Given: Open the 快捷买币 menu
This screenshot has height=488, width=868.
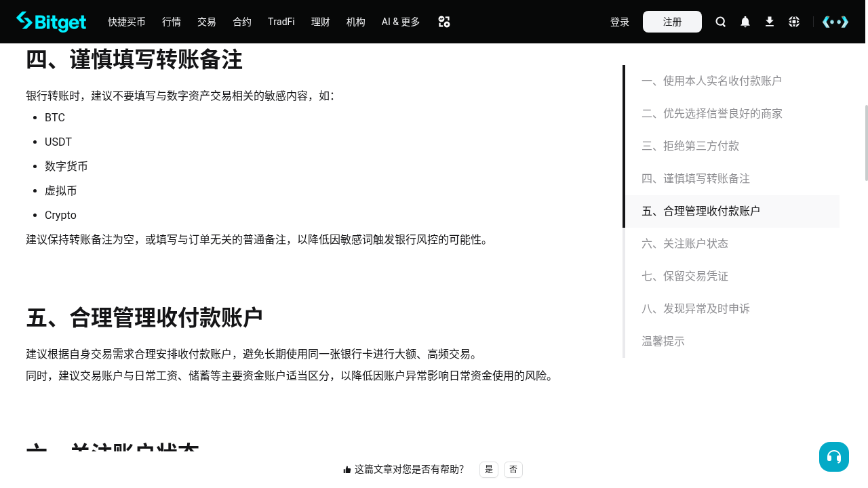Looking at the screenshot, I should coord(127,22).
